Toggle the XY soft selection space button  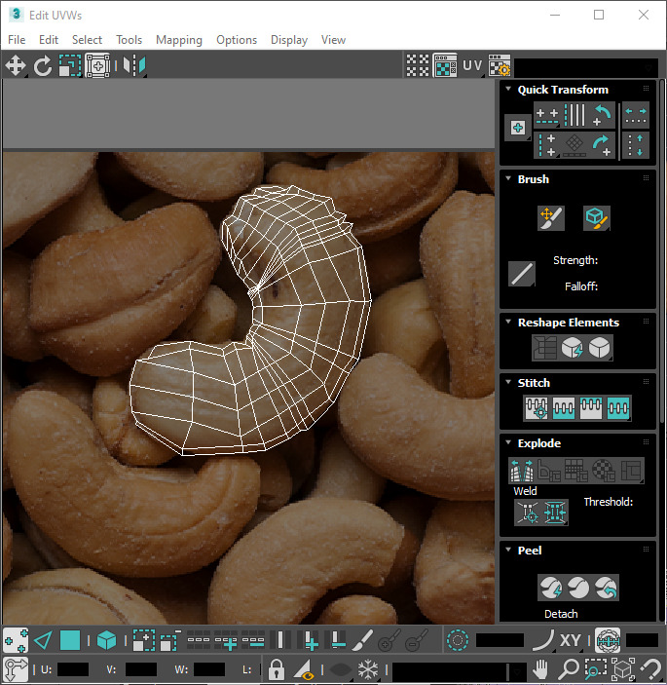click(x=570, y=641)
